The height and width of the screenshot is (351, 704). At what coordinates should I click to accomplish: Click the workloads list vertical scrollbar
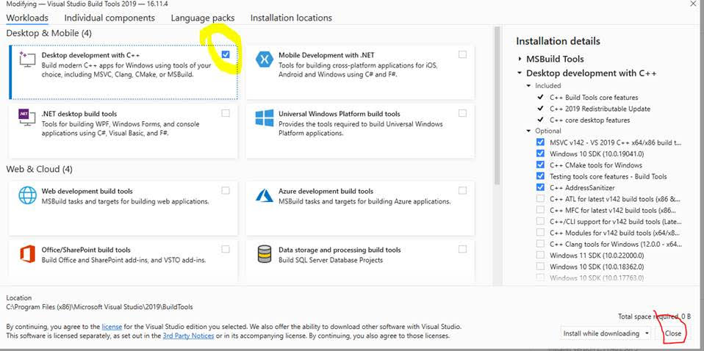tap(497, 106)
